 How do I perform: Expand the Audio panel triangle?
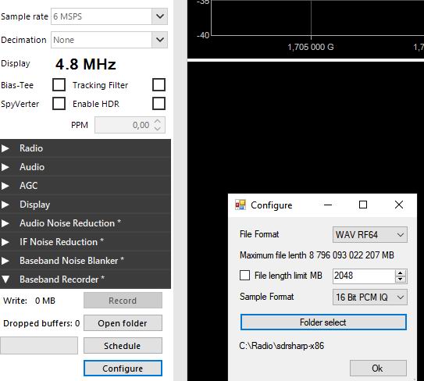pos(5,167)
